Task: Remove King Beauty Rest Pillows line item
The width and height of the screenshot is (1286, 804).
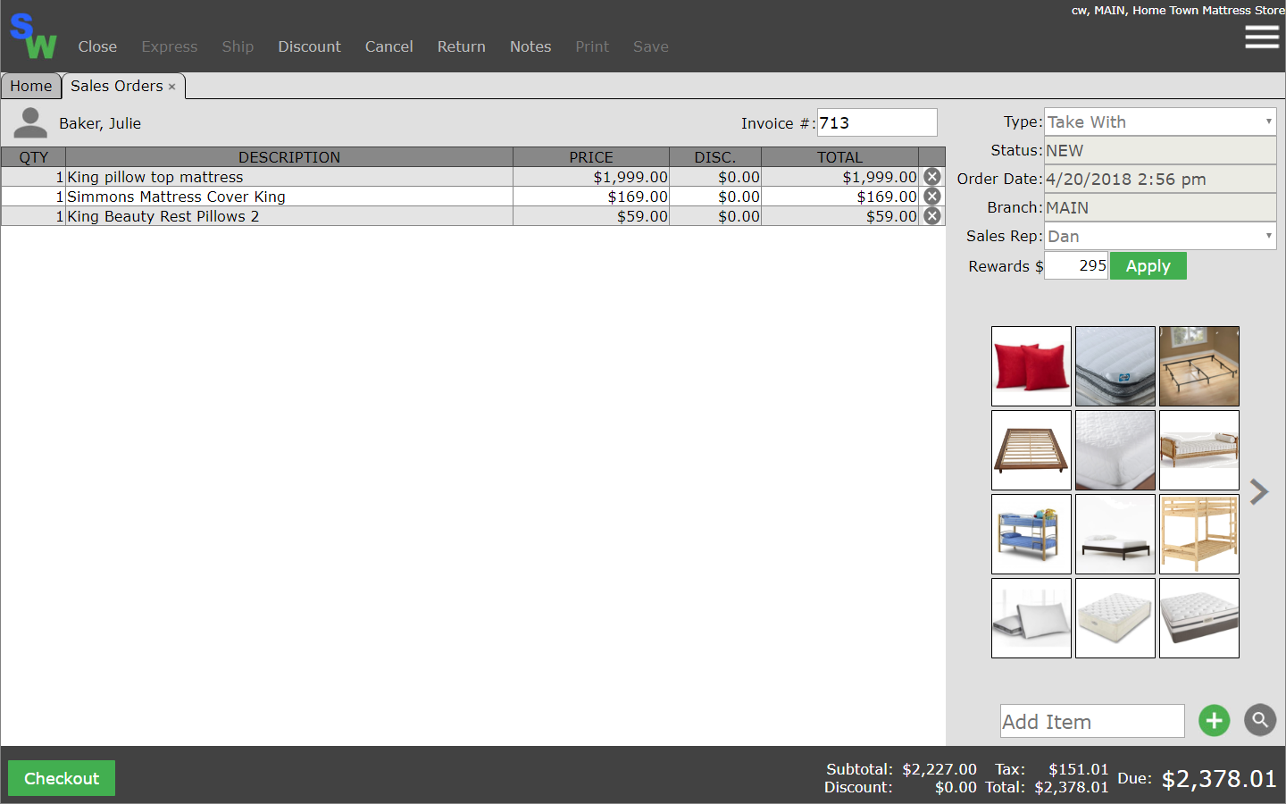Action: click(x=931, y=216)
